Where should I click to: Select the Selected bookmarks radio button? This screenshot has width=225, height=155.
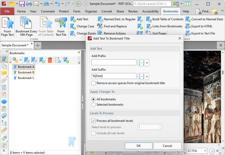94,105
